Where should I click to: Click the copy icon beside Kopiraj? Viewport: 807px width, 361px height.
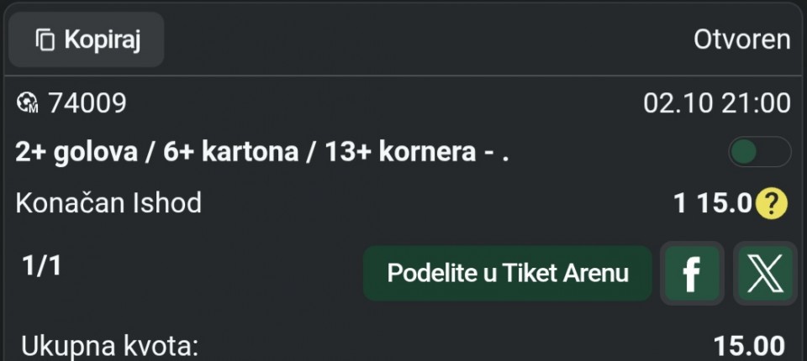[x=45, y=39]
